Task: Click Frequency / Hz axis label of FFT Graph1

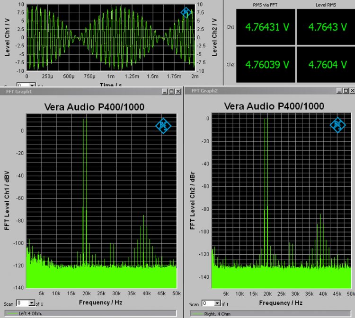Action: (x=100, y=302)
